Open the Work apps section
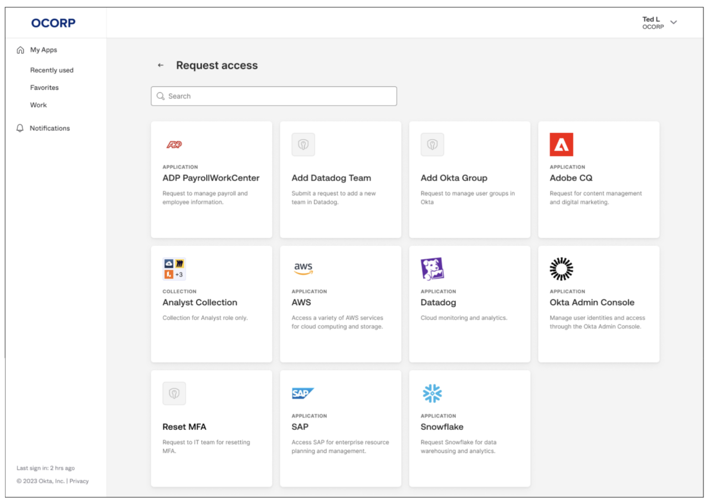Viewport: 709px width, 504px height. pos(38,105)
